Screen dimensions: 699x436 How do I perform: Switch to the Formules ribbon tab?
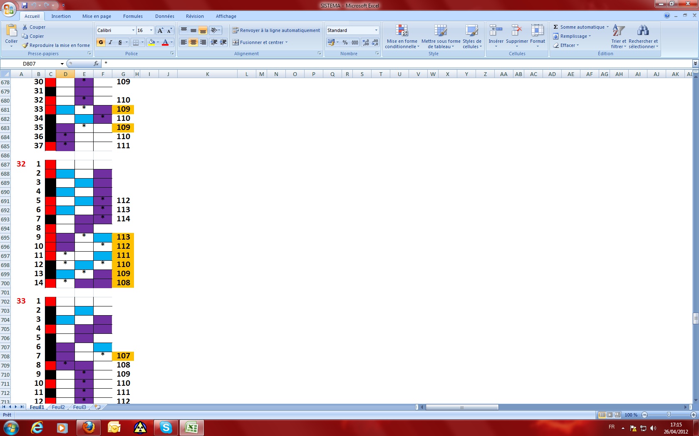click(132, 16)
